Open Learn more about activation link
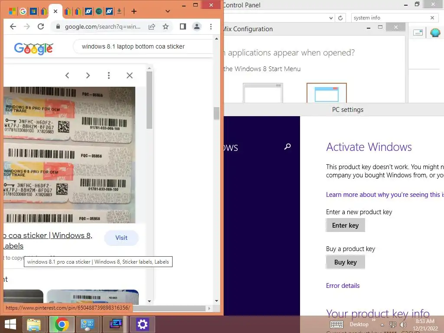 385,195
